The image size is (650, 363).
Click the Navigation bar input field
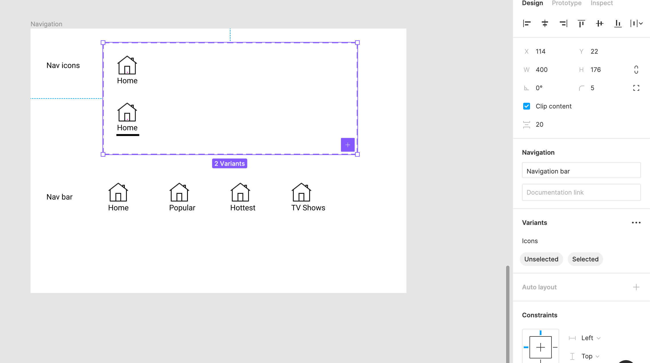coord(581,171)
